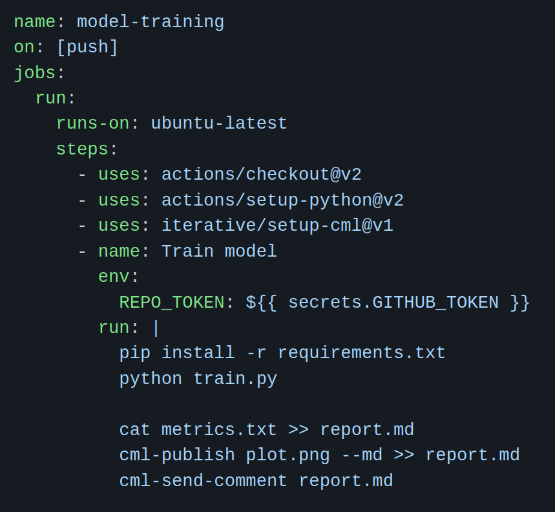Click the 'jobs' key
This screenshot has width=555, height=512.
35,73
